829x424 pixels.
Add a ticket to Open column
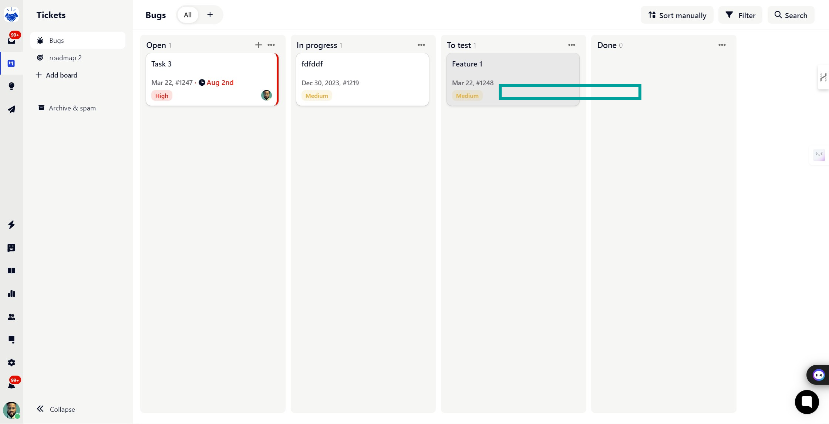[258, 45]
